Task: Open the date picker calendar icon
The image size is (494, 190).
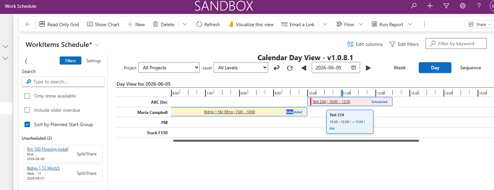Action: (x=354, y=68)
